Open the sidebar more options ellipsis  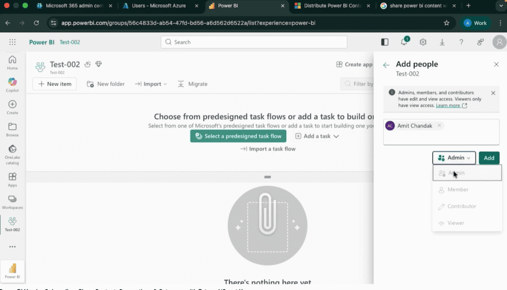tap(12, 246)
